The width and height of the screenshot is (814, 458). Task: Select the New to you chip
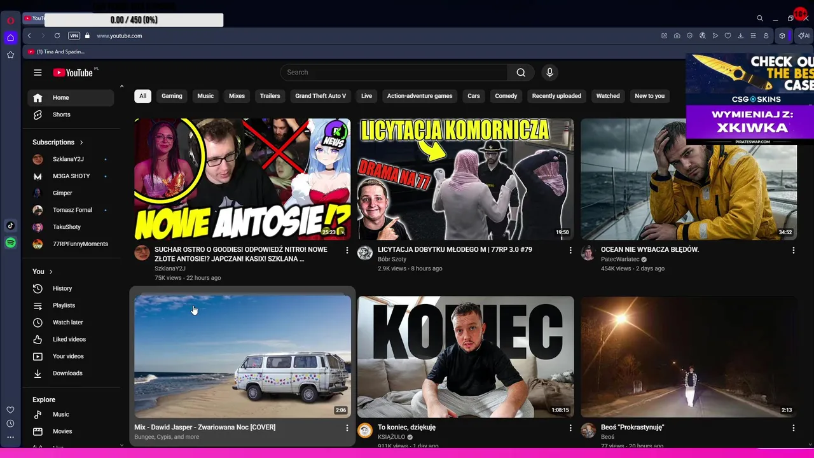[x=649, y=96]
